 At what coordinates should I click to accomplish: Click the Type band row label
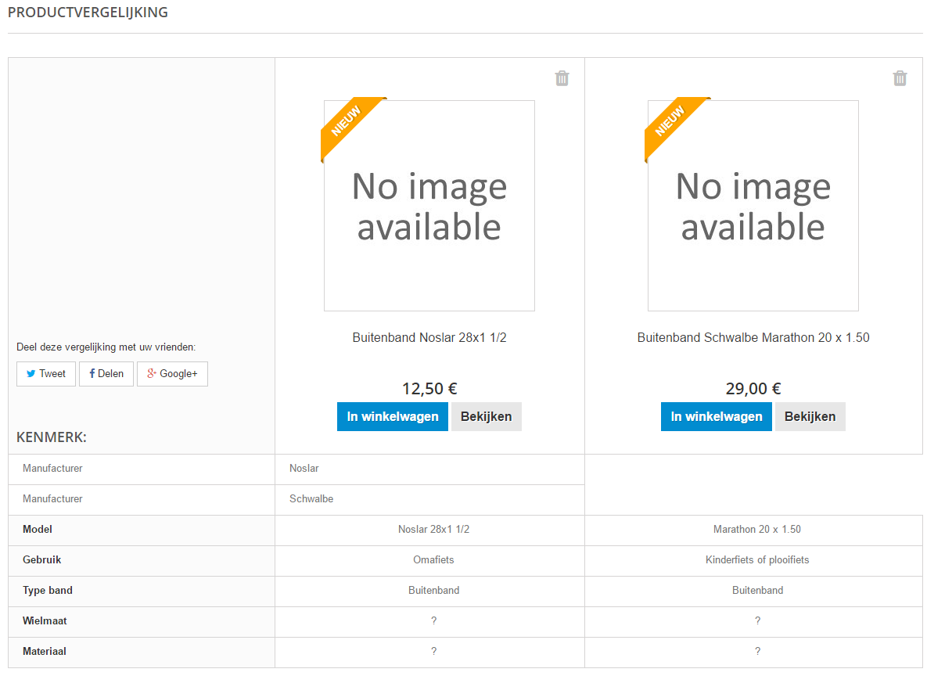[x=47, y=590]
